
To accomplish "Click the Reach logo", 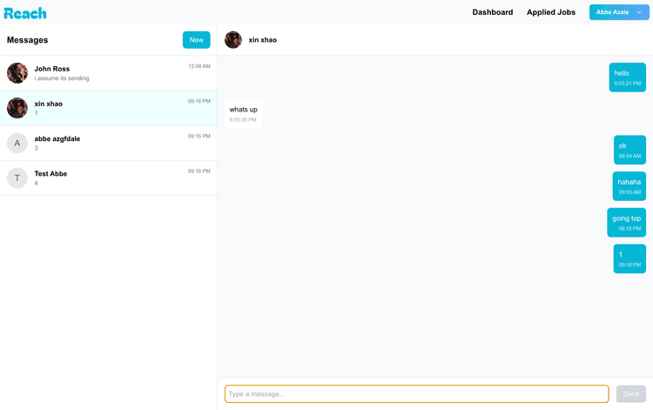I will 25,13.
